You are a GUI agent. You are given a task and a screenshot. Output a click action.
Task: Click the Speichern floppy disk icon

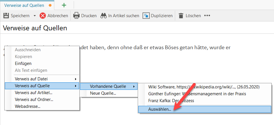[6, 16]
